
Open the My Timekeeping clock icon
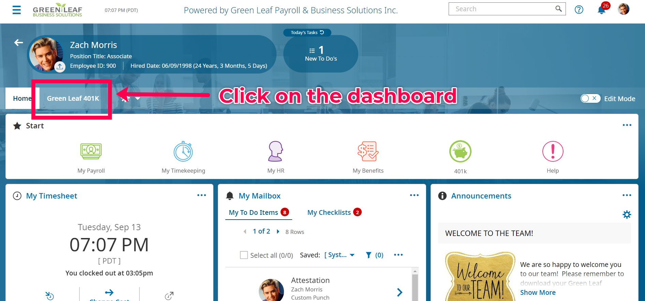[x=183, y=151]
